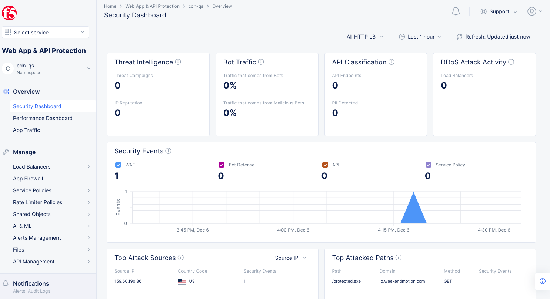The width and height of the screenshot is (550, 299).
Task: Open App Traffic from the sidebar
Action: [x=26, y=130]
